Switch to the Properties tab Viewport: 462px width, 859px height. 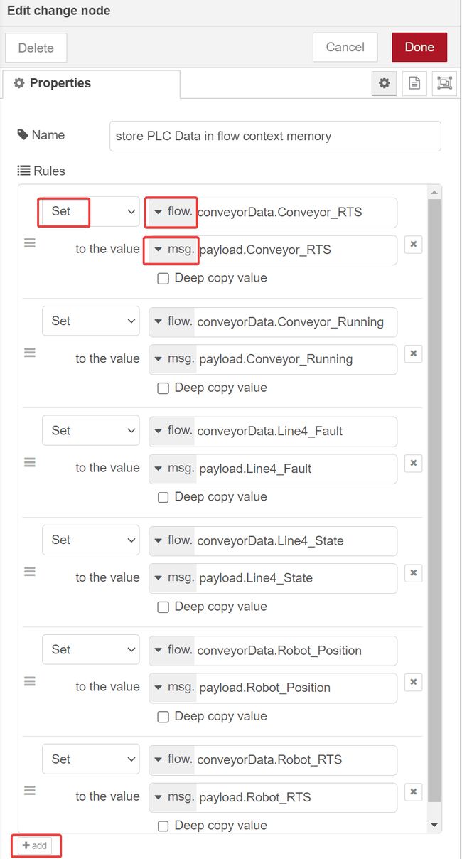pos(58,83)
